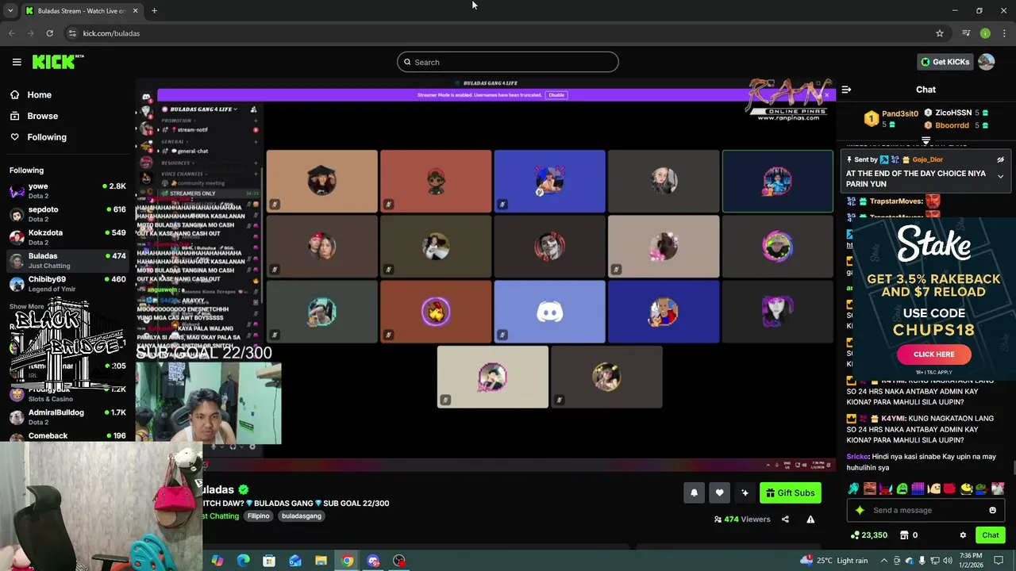Click ZicoHSSN in the gift leaderboard
This screenshot has width=1016, height=571.
tap(952, 113)
